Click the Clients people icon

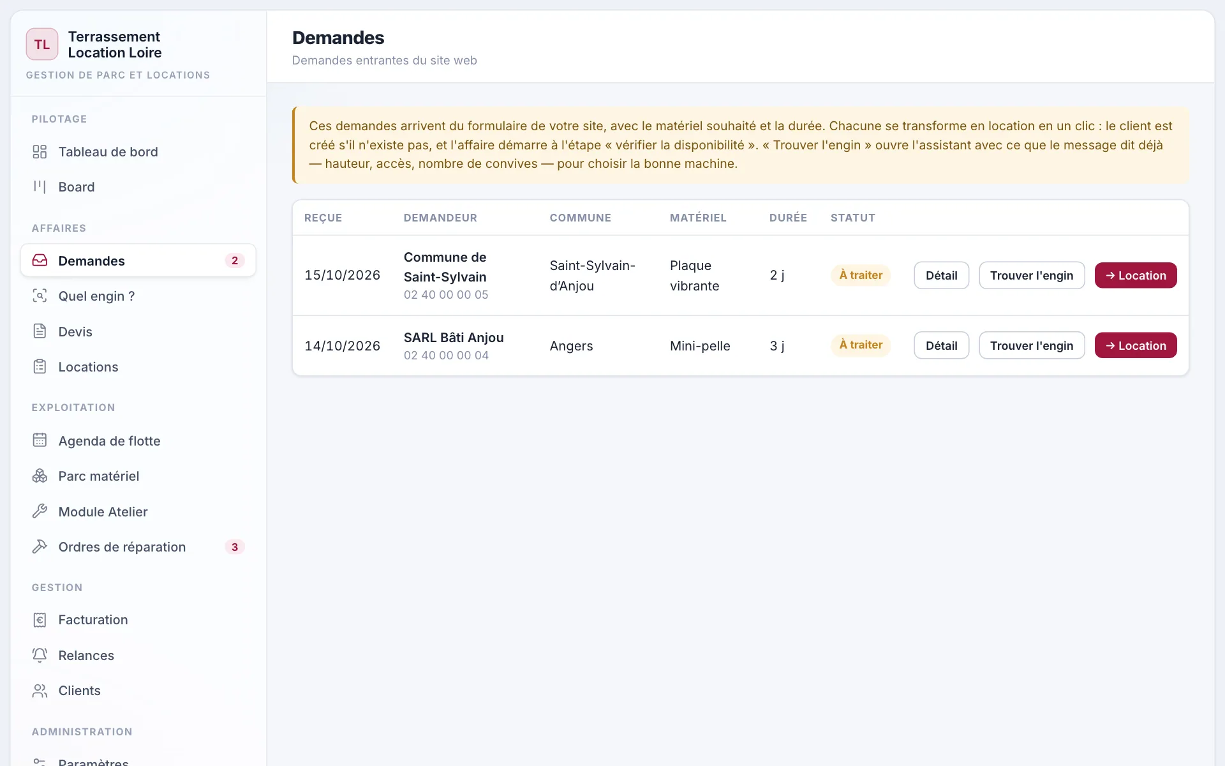[x=40, y=691]
